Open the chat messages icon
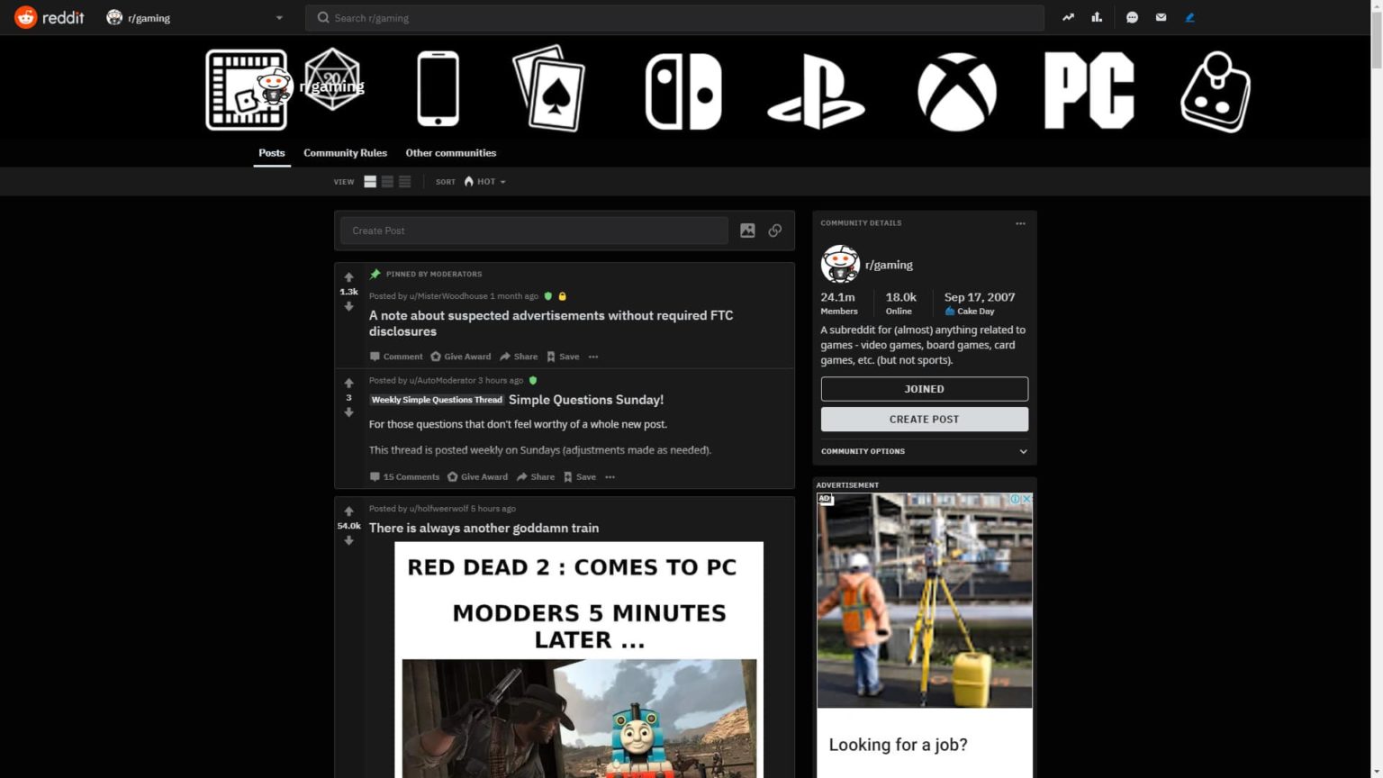The width and height of the screenshot is (1383, 778). click(1132, 17)
